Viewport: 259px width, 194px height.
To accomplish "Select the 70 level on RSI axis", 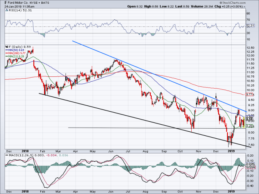I will coord(248,20).
